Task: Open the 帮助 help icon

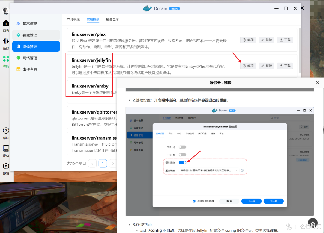Action: coord(6,131)
